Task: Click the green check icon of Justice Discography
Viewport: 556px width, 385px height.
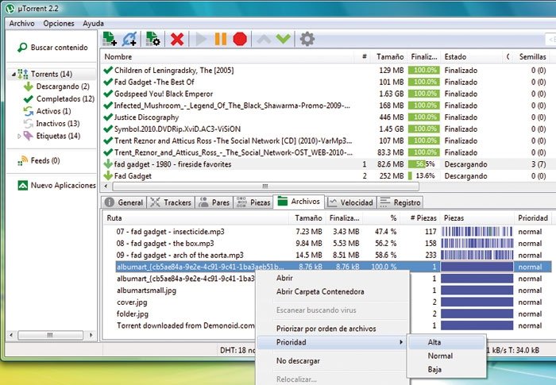Action: 108,117
